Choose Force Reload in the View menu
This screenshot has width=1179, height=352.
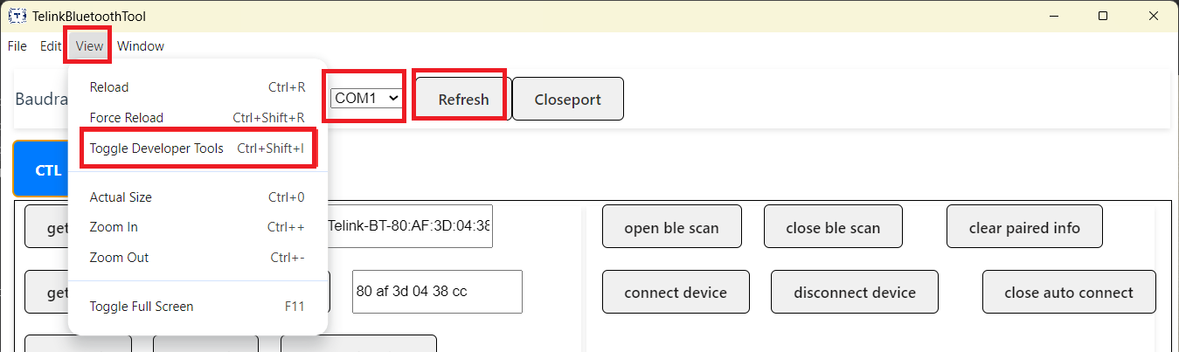pos(198,118)
